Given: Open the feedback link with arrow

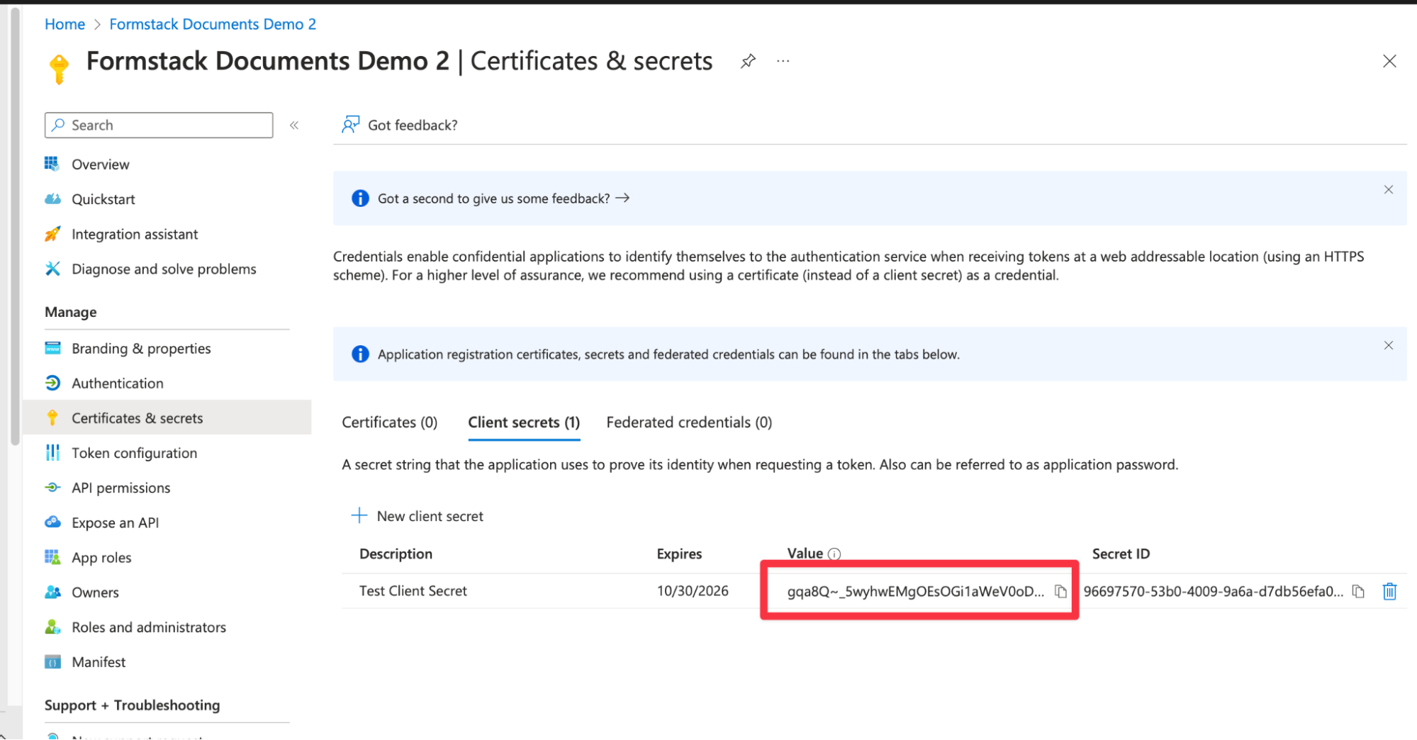Looking at the screenshot, I should (503, 198).
